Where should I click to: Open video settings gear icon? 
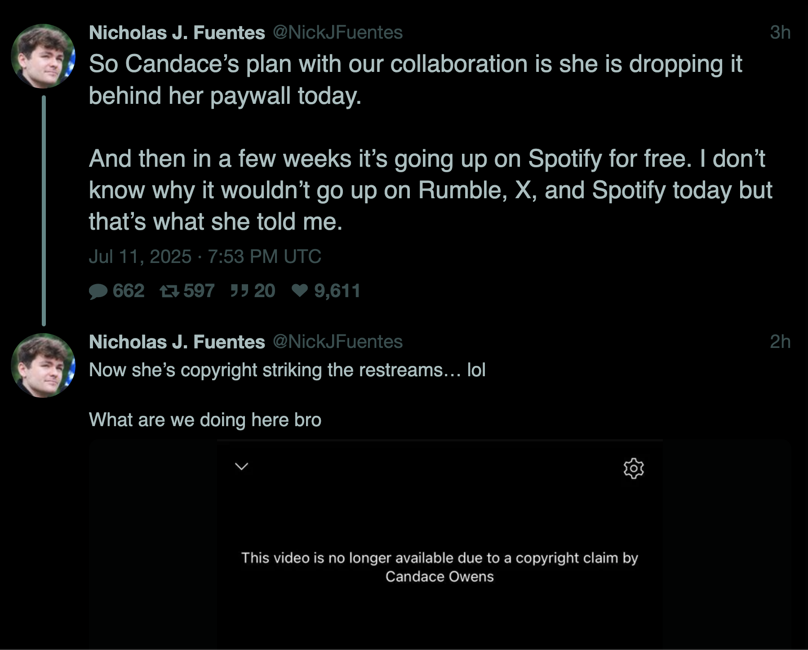click(634, 468)
